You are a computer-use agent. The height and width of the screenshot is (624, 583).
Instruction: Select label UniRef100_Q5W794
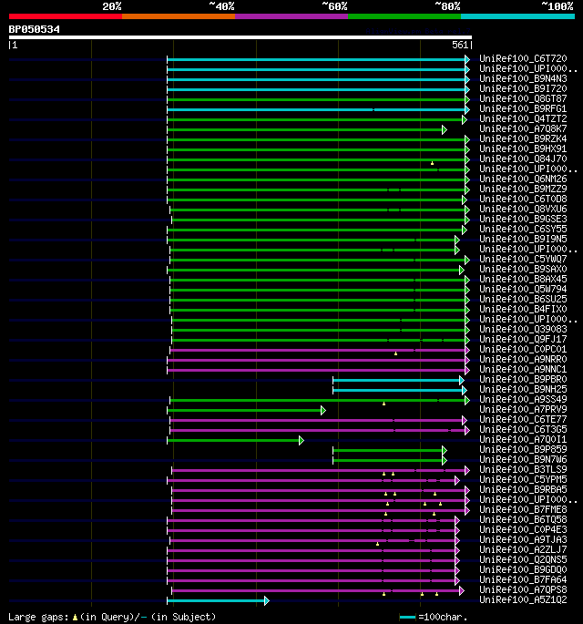[523, 290]
